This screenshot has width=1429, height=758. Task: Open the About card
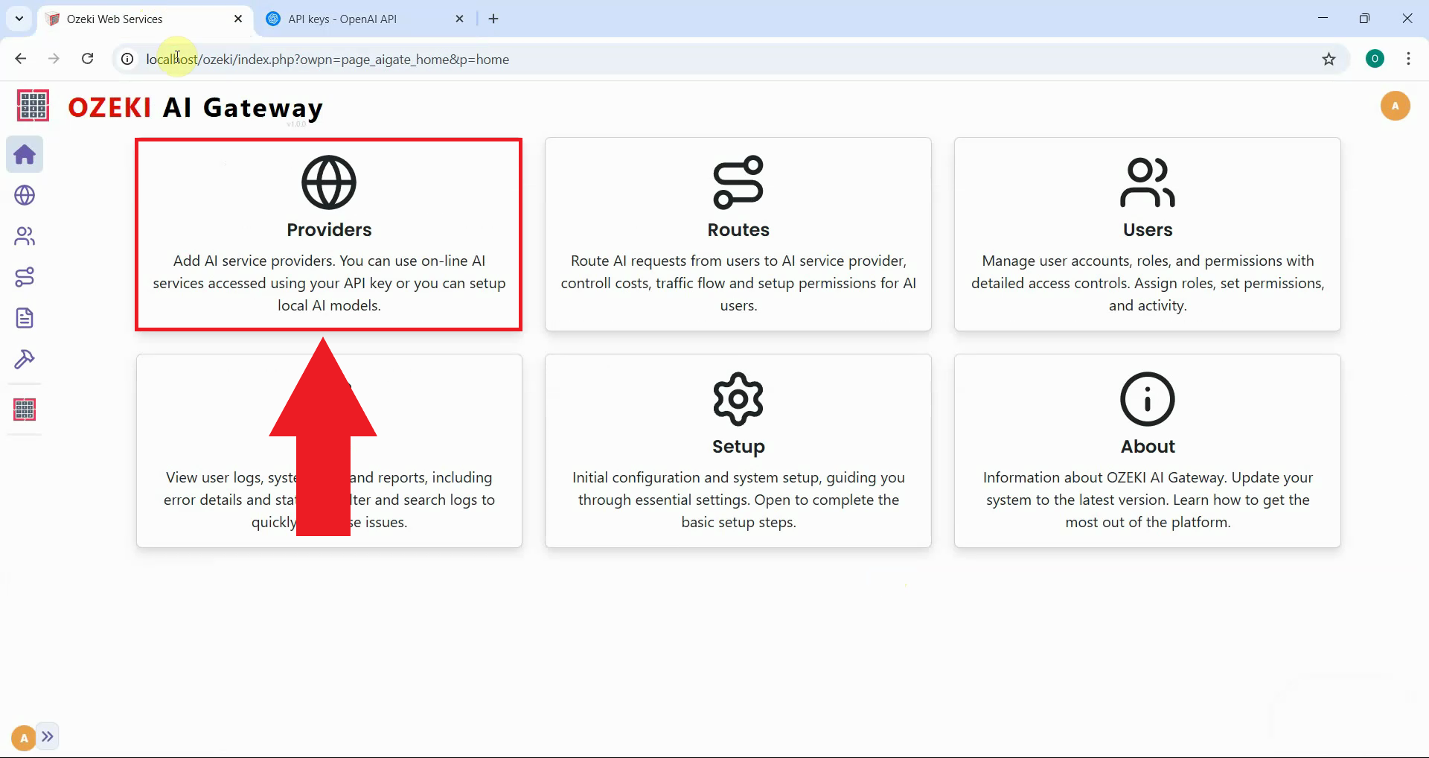pos(1147,450)
